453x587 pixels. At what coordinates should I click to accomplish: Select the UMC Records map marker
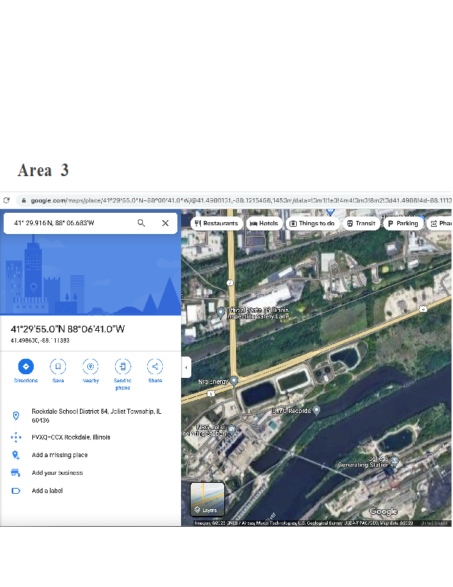point(317,410)
